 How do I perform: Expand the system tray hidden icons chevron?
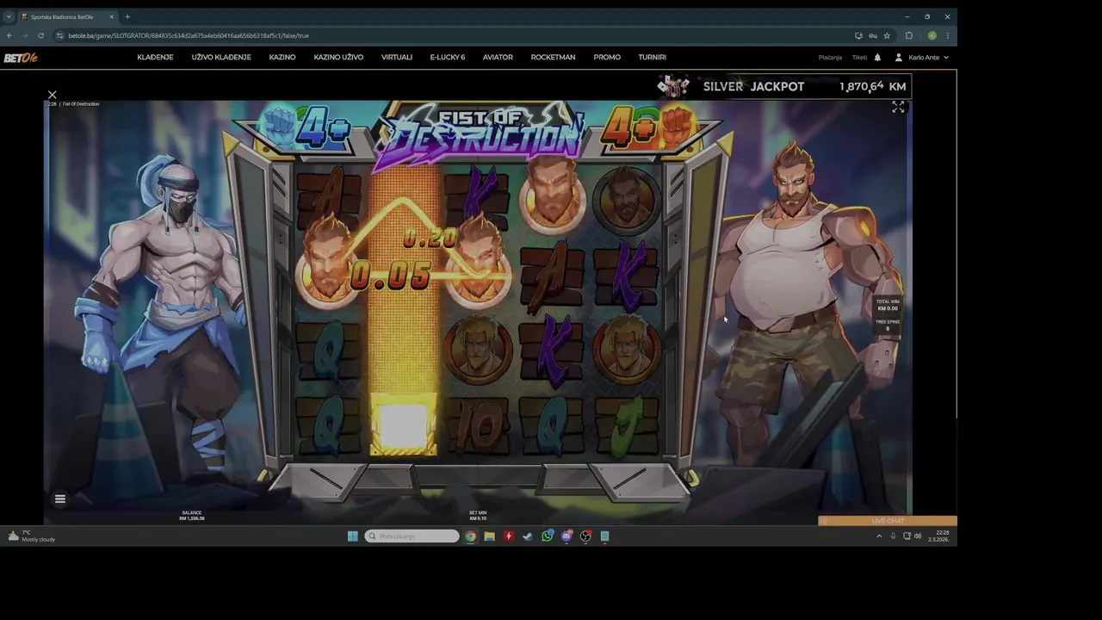pos(879,536)
